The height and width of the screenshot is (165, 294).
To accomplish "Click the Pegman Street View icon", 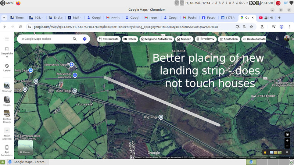I will 264,152.
